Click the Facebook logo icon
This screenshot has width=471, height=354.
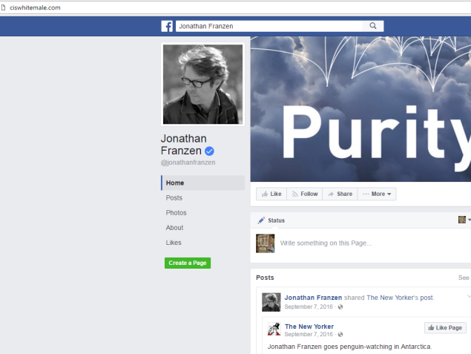167,26
